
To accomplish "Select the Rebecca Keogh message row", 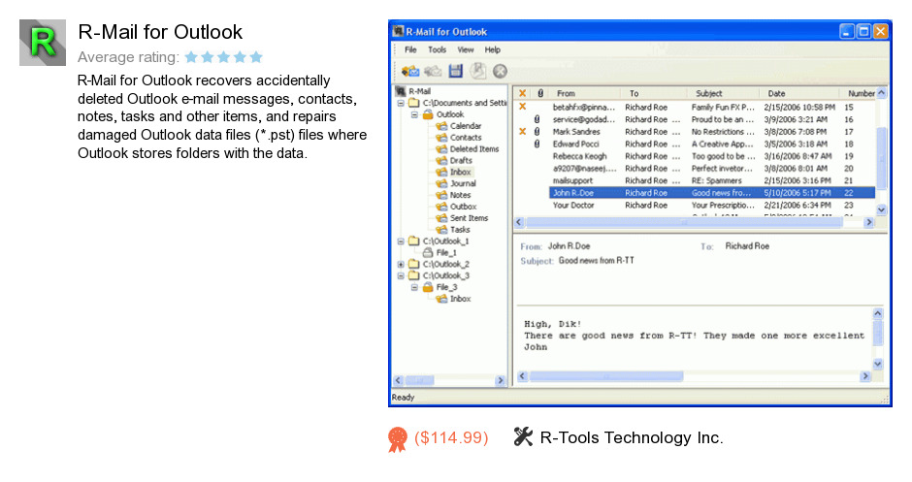I will [x=695, y=156].
